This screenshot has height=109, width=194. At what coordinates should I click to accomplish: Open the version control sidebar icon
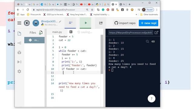click(19, 43)
